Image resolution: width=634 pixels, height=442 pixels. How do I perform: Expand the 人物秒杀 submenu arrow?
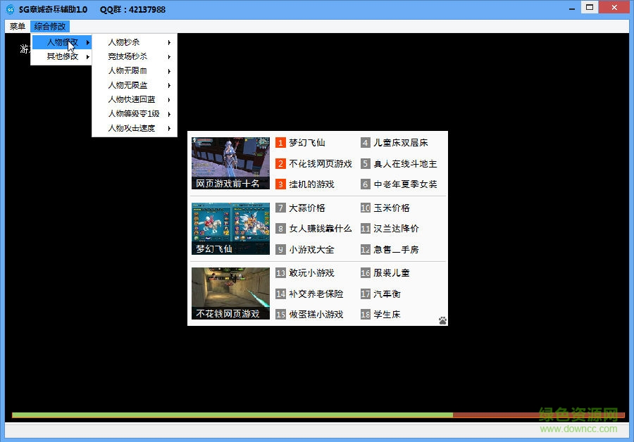(169, 42)
